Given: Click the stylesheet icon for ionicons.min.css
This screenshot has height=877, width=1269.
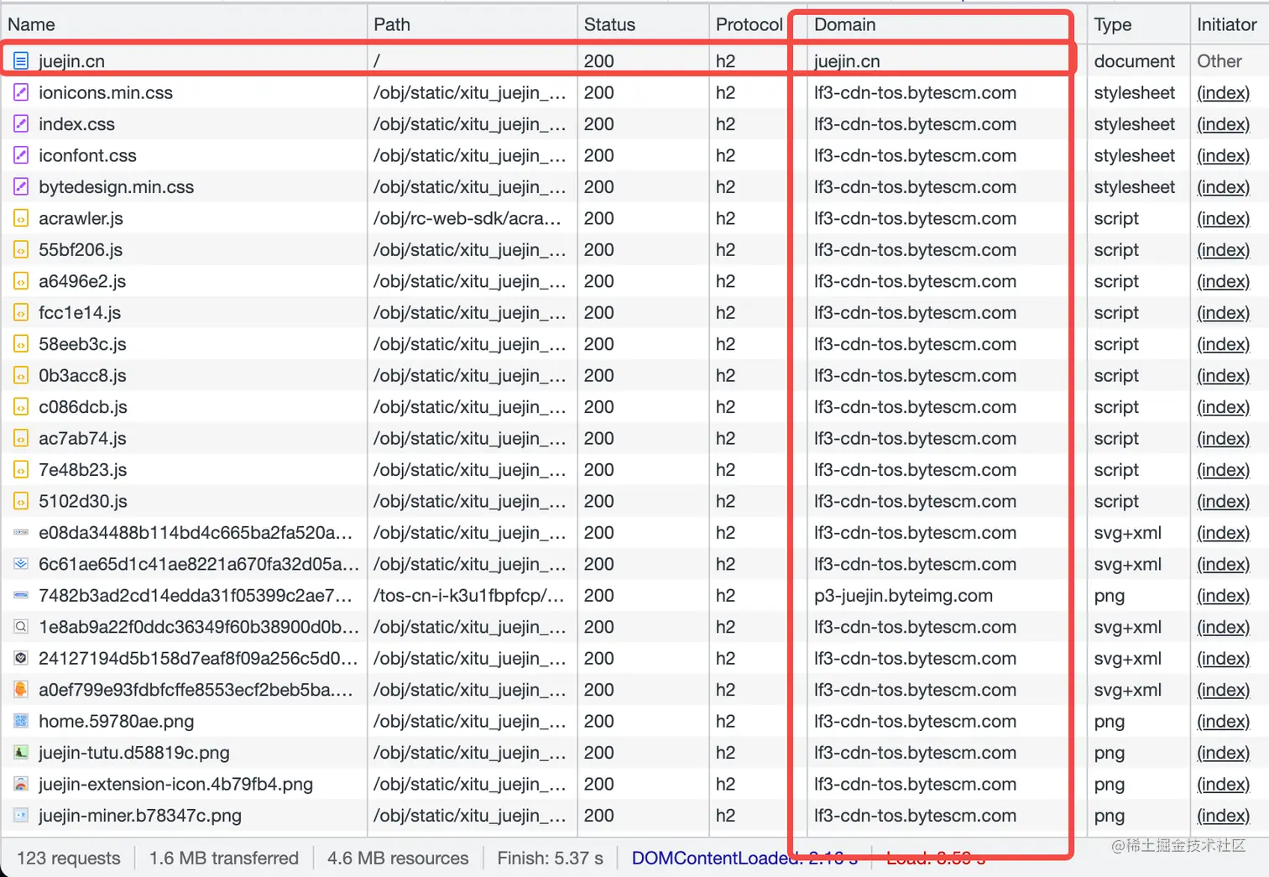Looking at the screenshot, I should pos(21,92).
